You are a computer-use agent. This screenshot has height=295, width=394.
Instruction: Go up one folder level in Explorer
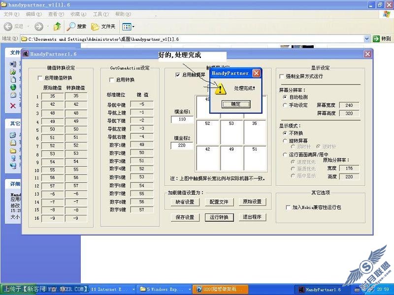(x=57, y=26)
